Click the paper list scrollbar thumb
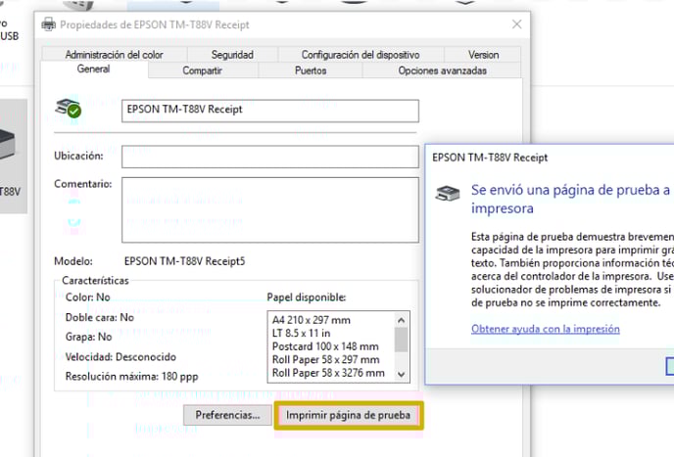This screenshot has width=674, height=457. (401, 340)
